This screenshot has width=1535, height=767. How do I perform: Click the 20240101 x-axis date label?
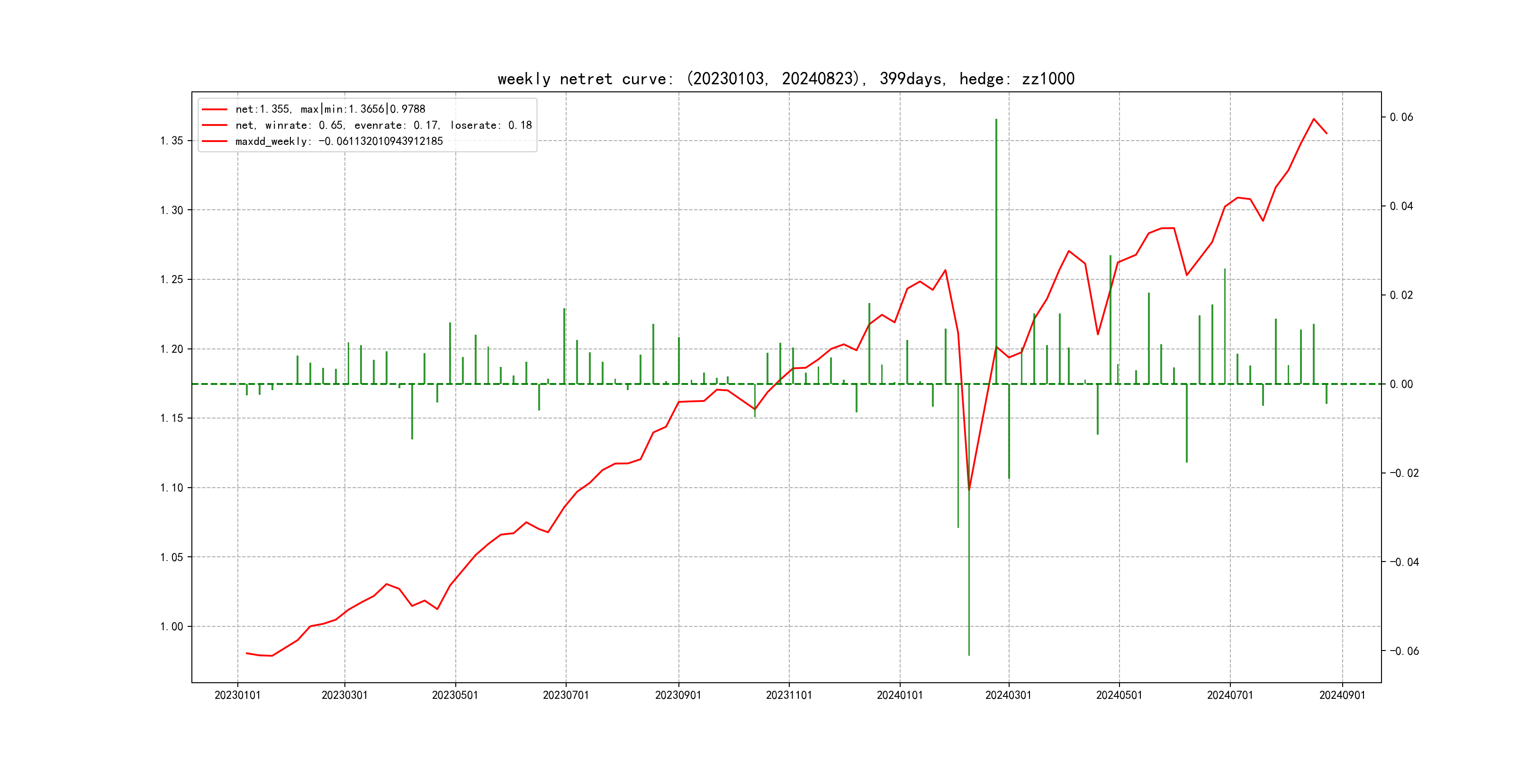point(900,696)
